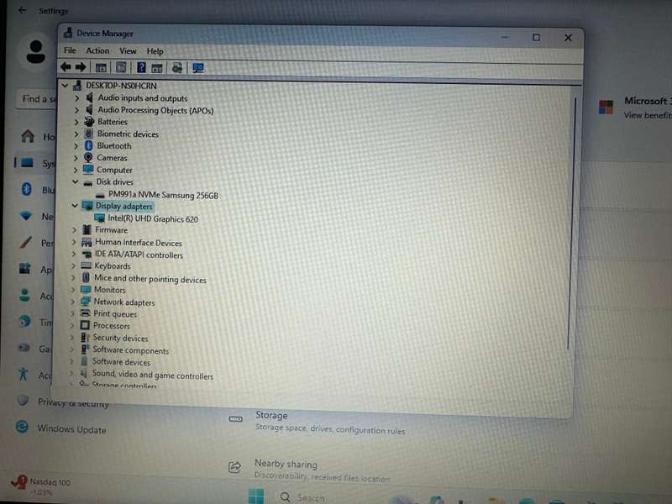Click the Forward arrow in Device Manager toolbar
The width and height of the screenshot is (672, 504).
point(81,67)
